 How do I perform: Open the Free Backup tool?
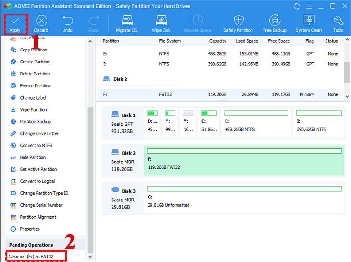click(275, 24)
